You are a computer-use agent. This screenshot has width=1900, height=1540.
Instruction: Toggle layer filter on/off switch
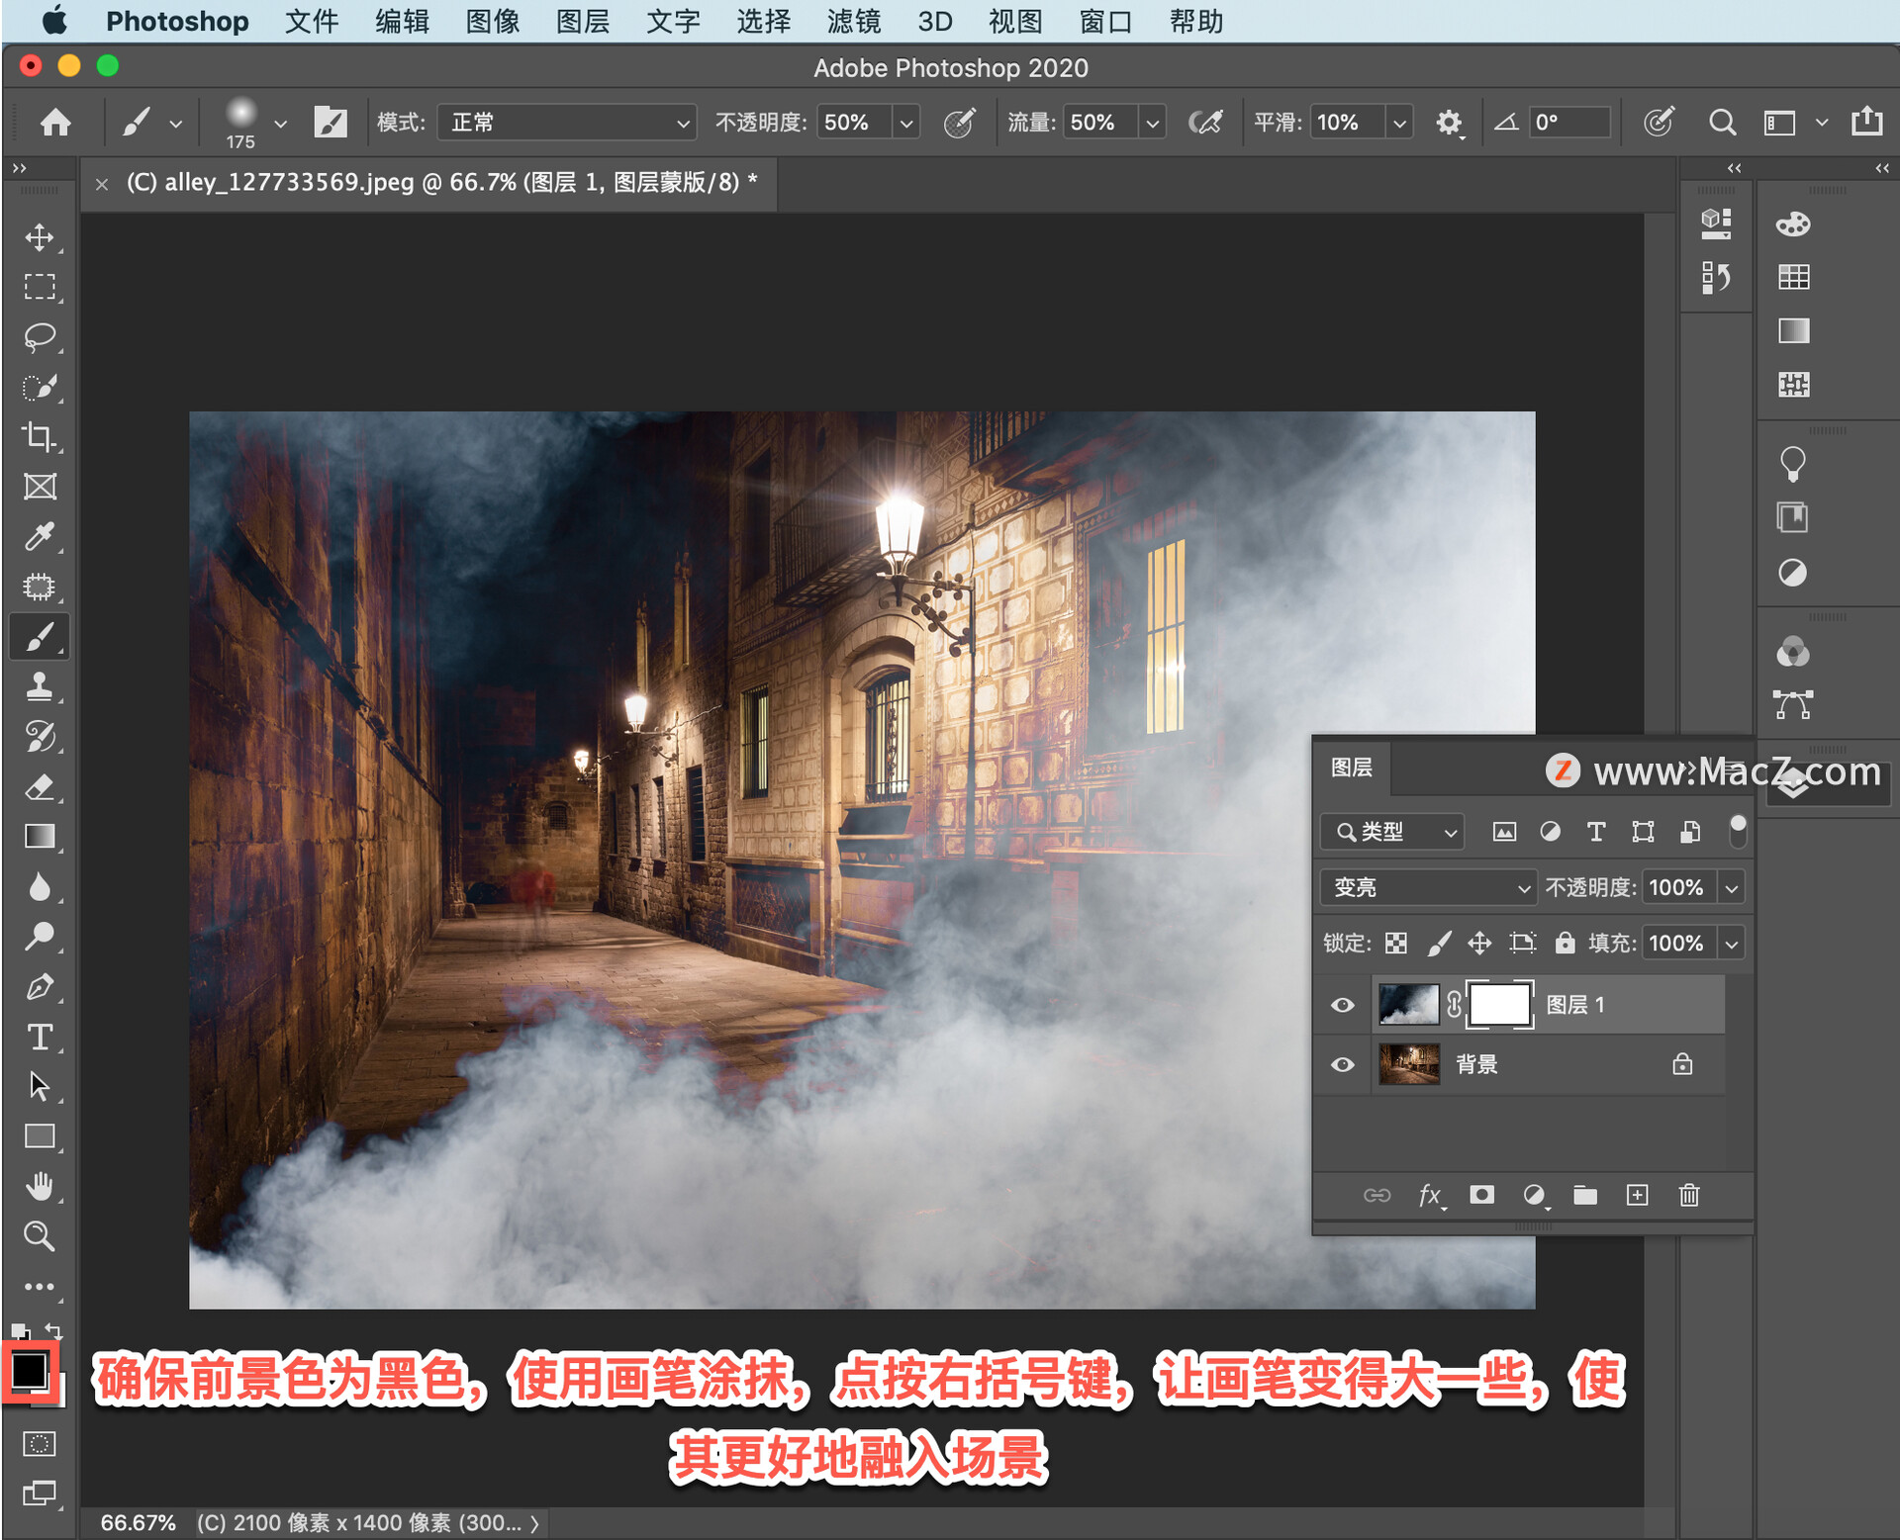pyautogui.click(x=1738, y=831)
